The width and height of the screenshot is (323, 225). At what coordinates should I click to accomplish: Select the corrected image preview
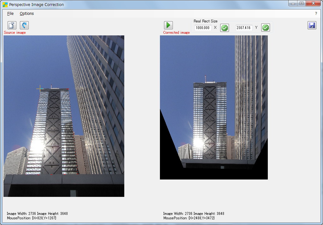pos(214,107)
